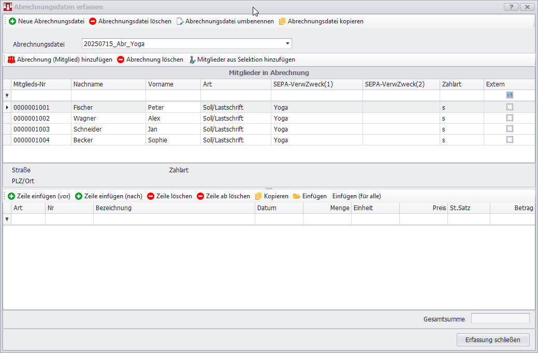Click Mitglieder aus Selektion hinzufügen icon
Image resolution: width=538 pixels, height=353 pixels.
[x=192, y=60]
